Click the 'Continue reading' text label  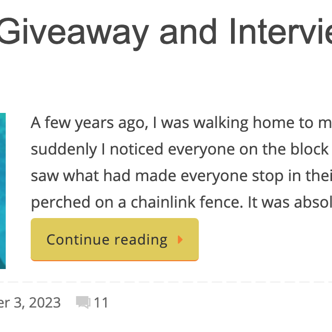pos(107,240)
